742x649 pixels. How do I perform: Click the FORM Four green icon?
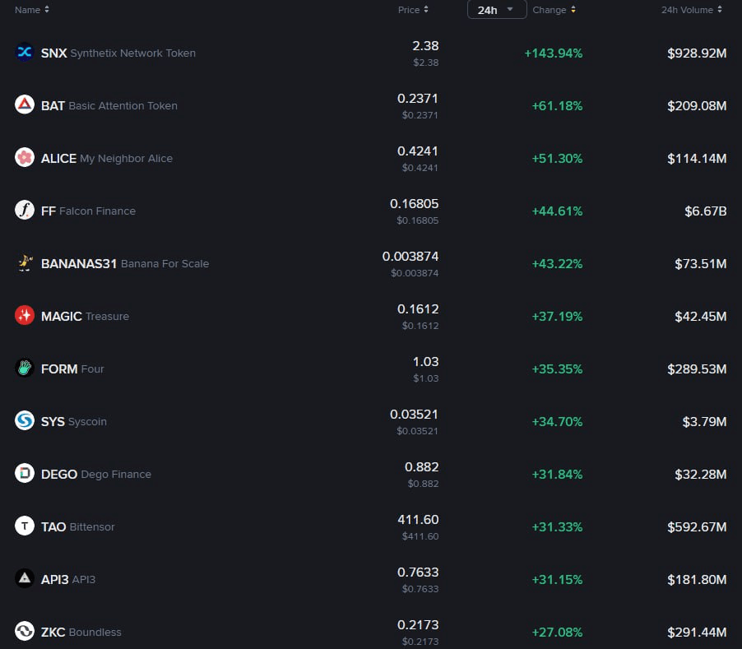click(x=25, y=369)
